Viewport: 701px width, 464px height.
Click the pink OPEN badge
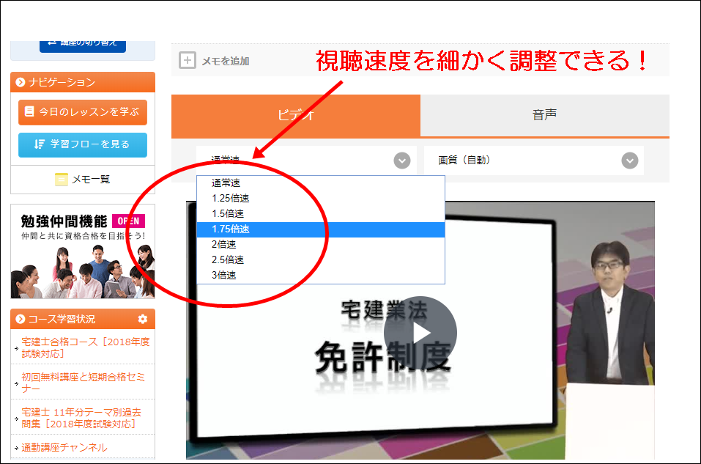[x=129, y=221]
